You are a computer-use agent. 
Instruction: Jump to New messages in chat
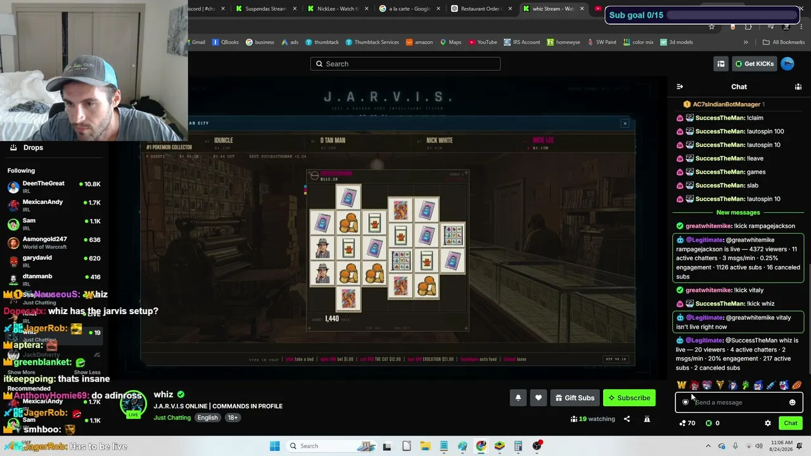click(738, 213)
